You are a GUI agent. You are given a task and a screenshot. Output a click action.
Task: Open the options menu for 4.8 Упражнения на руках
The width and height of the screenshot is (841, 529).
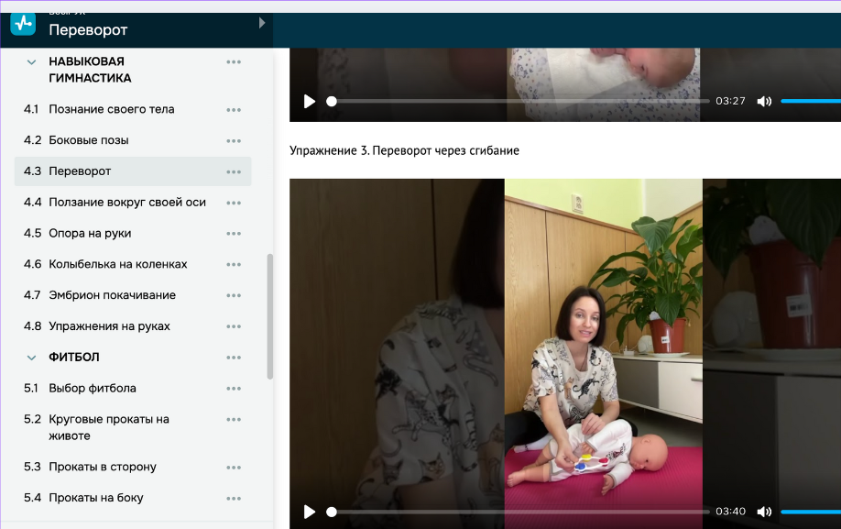click(x=234, y=325)
